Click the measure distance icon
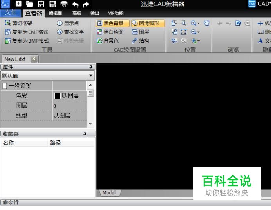 tap(260, 32)
